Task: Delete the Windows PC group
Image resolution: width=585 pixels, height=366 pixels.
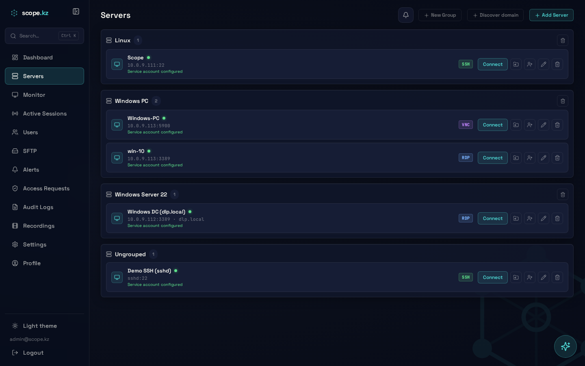Action: [x=563, y=101]
